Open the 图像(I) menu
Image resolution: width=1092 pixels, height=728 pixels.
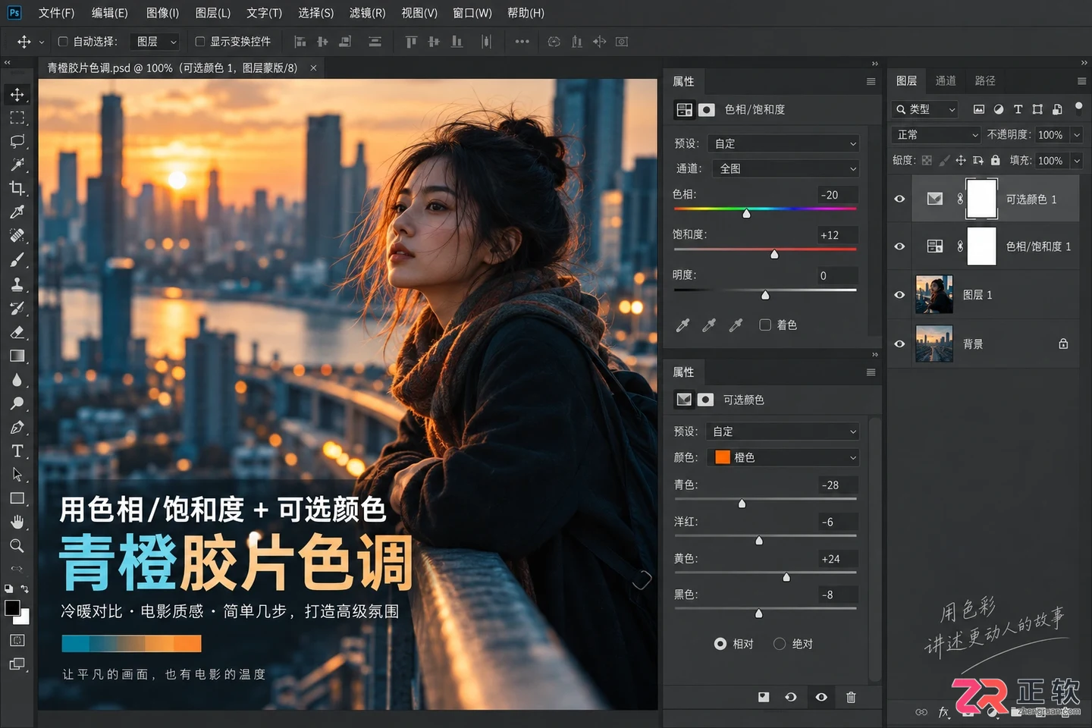pyautogui.click(x=162, y=13)
